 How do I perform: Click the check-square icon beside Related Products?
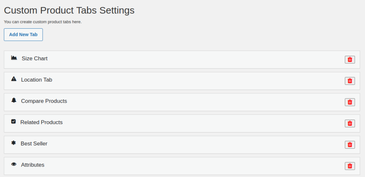13,121
